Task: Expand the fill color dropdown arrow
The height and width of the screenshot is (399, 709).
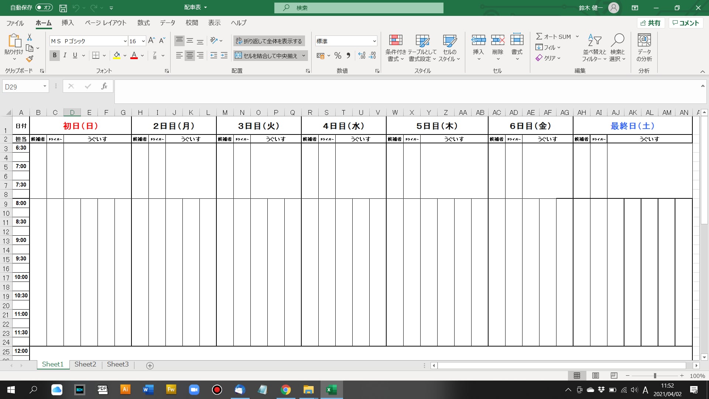Action: (124, 55)
